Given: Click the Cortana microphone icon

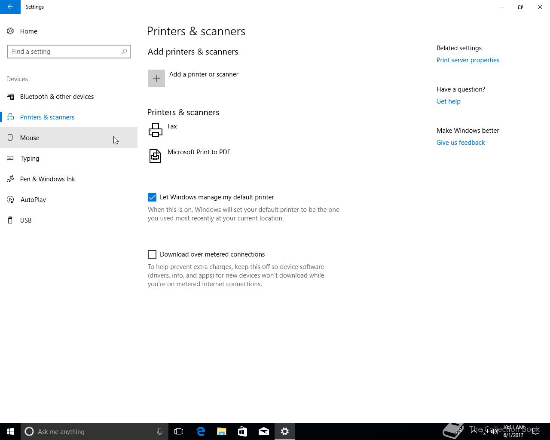Looking at the screenshot, I should [x=159, y=431].
